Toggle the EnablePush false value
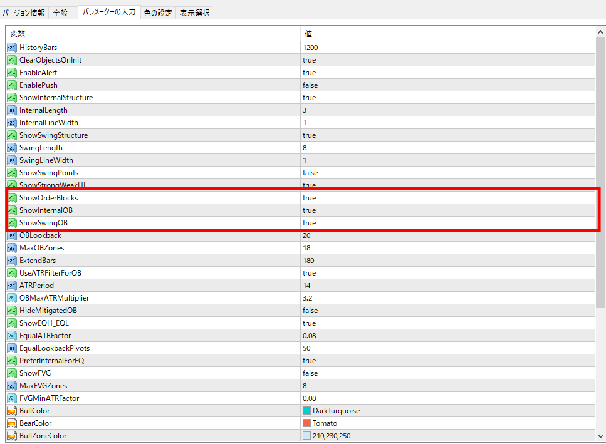 pyautogui.click(x=310, y=85)
